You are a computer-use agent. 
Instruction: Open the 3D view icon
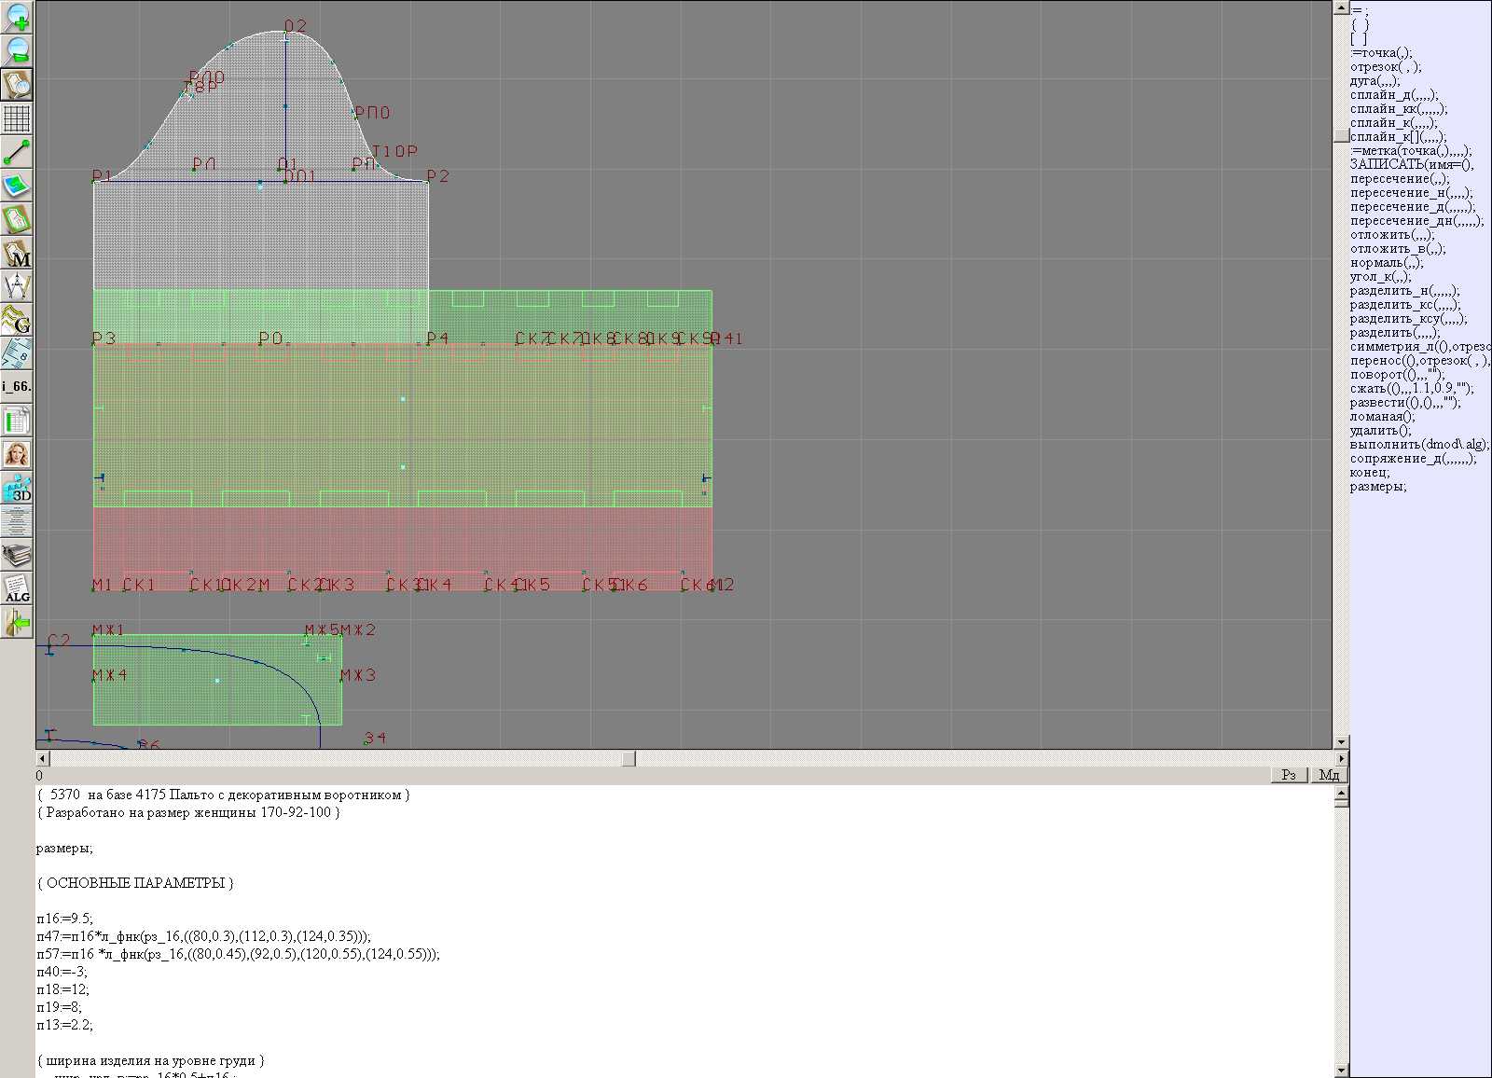(x=17, y=488)
